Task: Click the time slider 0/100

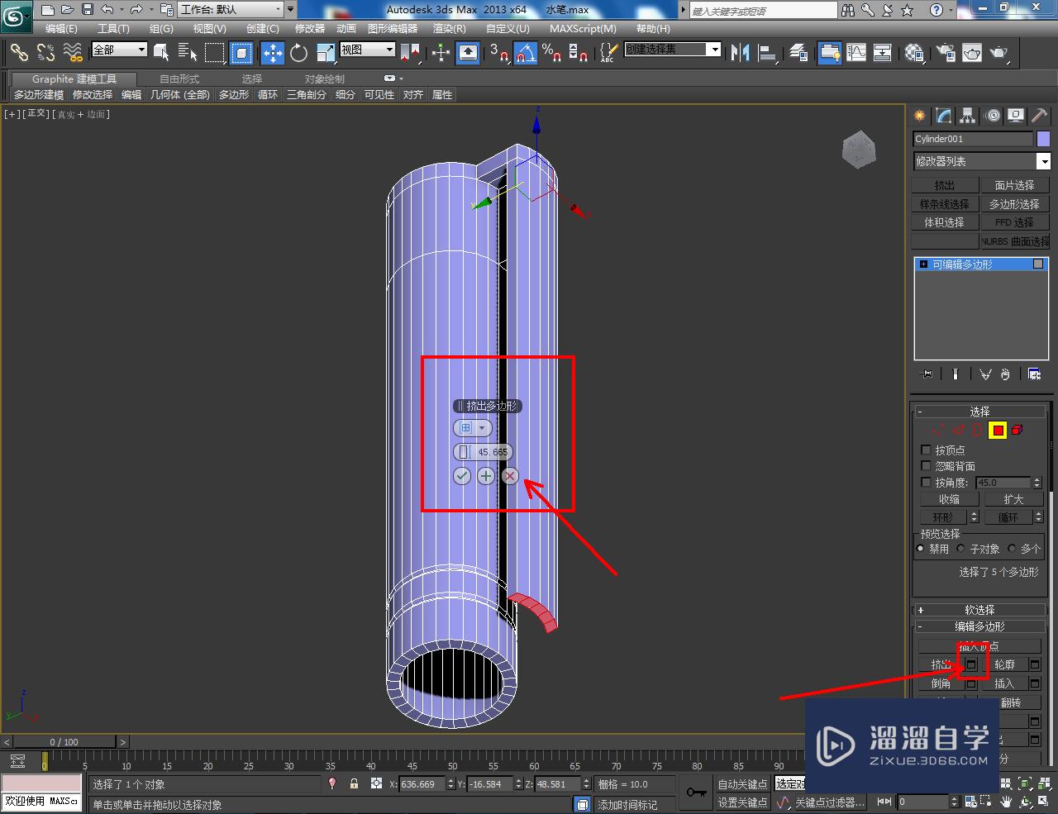Action: click(64, 741)
